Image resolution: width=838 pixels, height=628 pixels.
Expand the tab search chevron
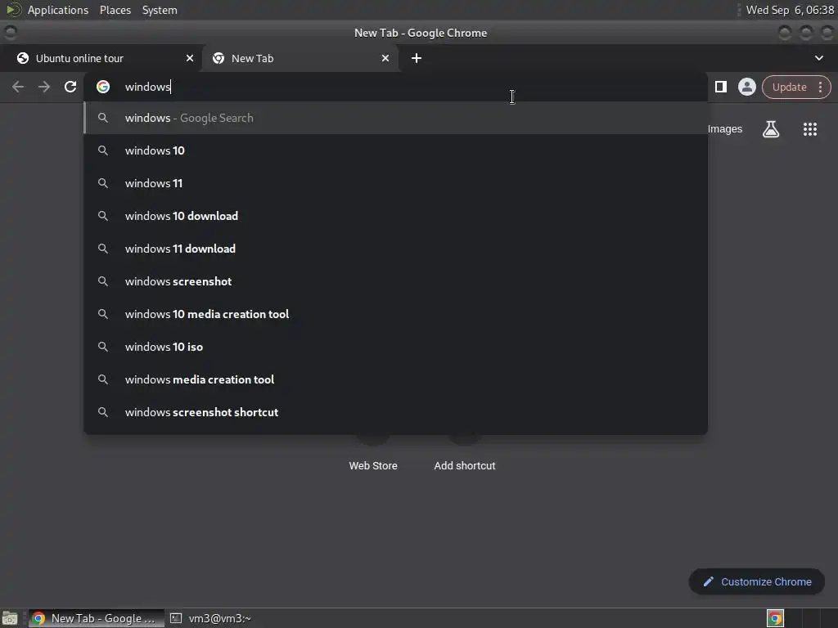click(x=818, y=58)
